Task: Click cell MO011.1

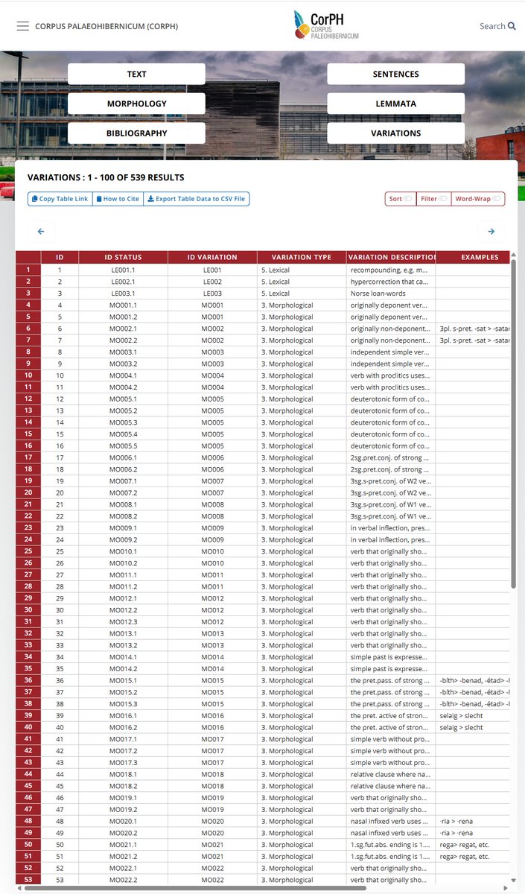Action: [123, 575]
